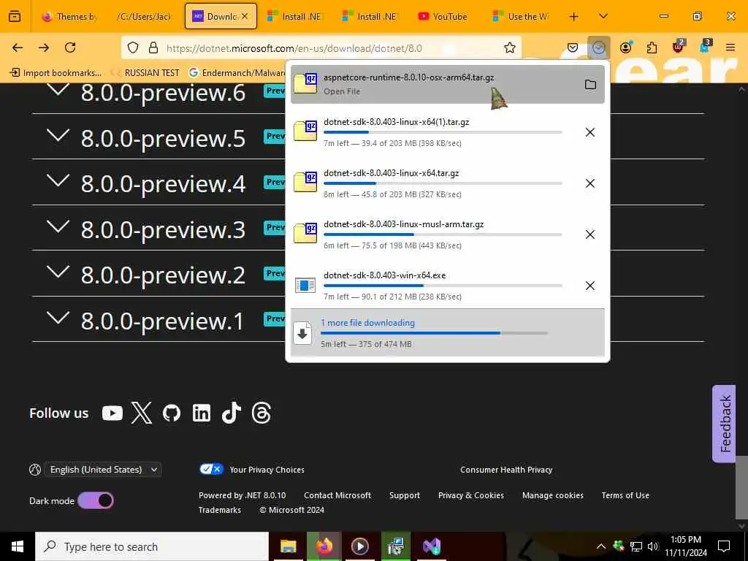Image resolution: width=748 pixels, height=561 pixels.
Task: Cancel the dotnet-sdk-8.0.403-win-x64.exe download
Action: (x=590, y=286)
